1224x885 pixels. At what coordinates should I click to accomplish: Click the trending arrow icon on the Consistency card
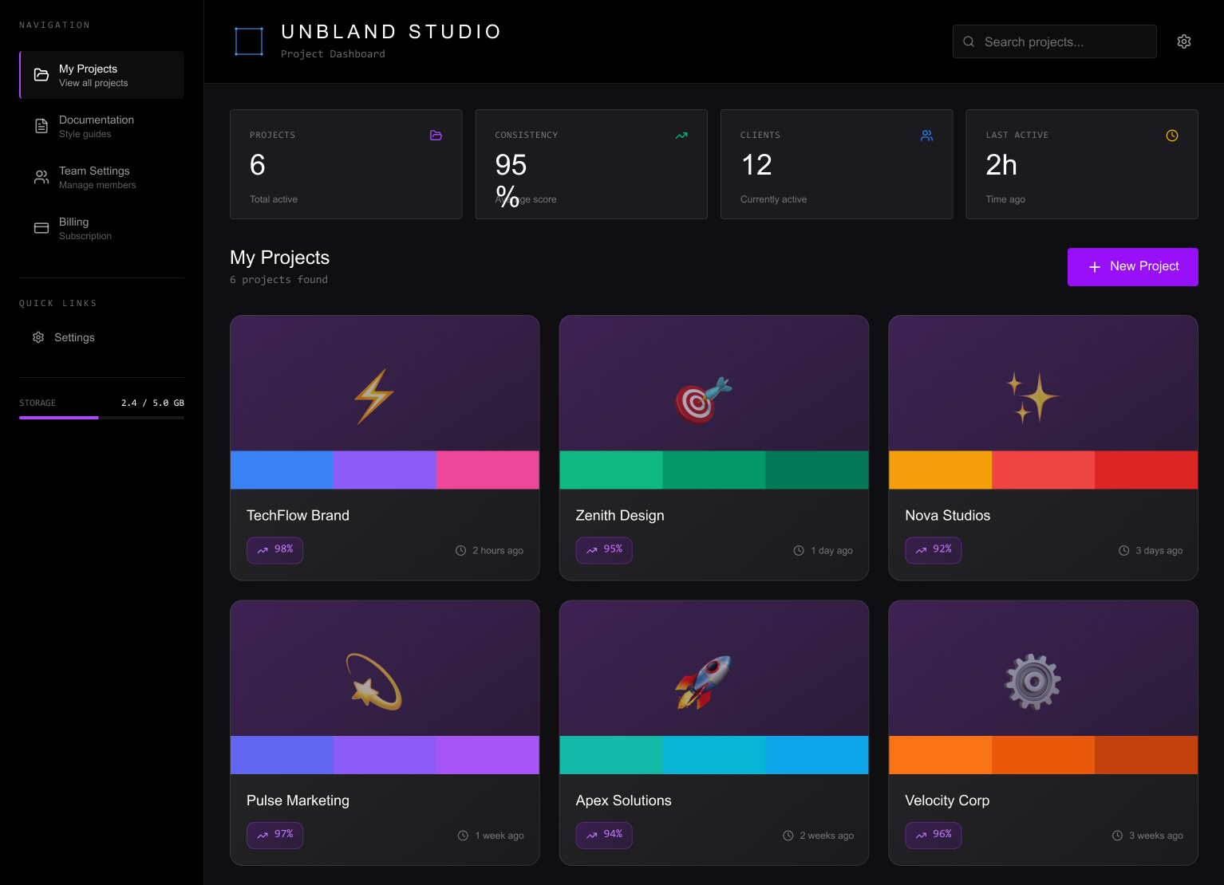681,136
